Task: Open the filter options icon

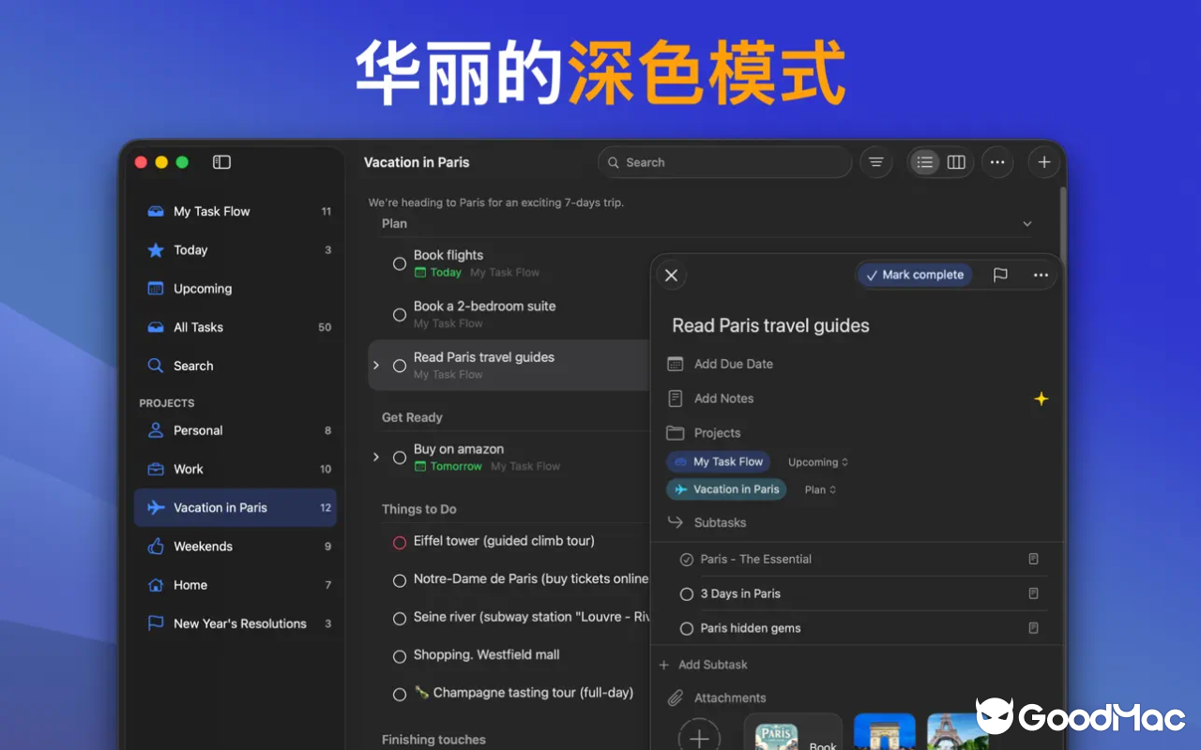Action: tap(876, 162)
